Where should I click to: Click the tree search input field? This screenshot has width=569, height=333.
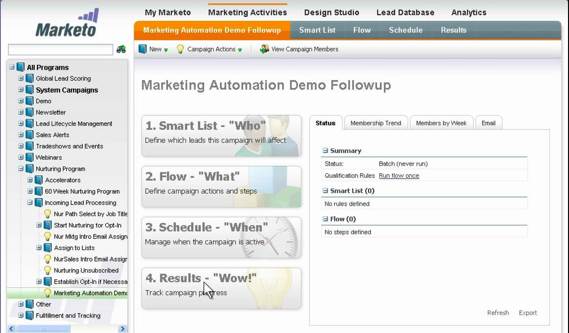tap(60, 49)
